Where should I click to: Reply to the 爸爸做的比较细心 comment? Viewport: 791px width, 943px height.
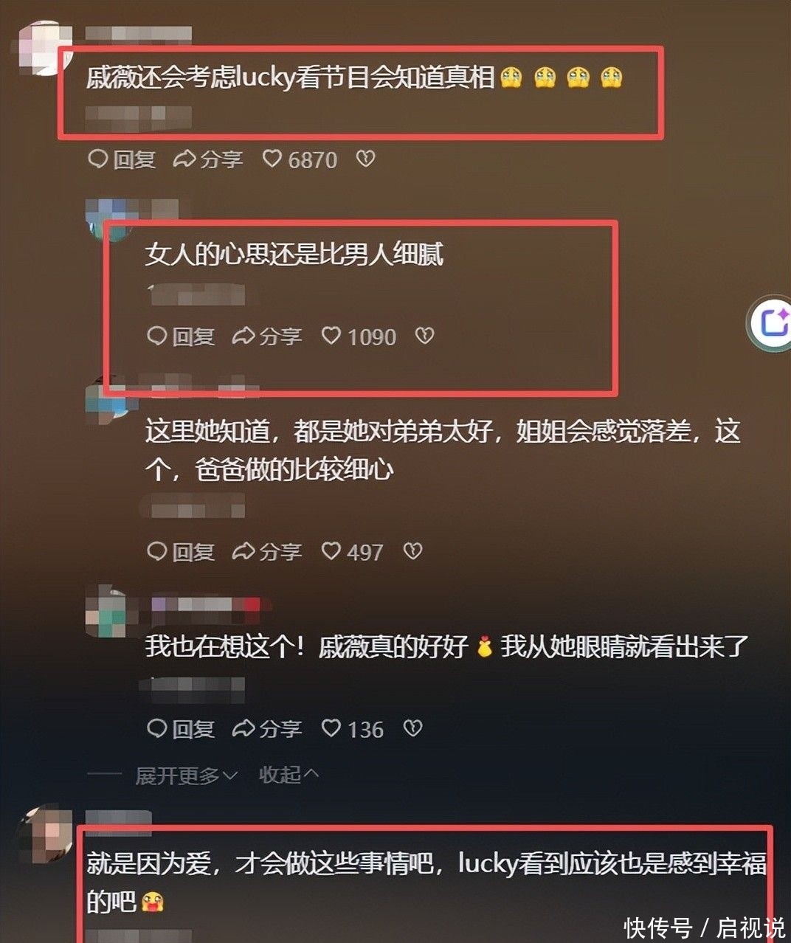(x=181, y=551)
